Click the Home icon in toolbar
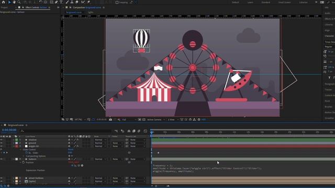Viewport: 335px width, 188px height. [x=4, y=2]
